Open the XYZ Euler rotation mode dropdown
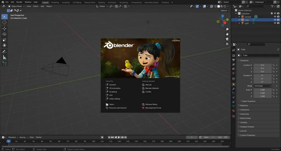This screenshot has height=151, width=281. click(263, 86)
